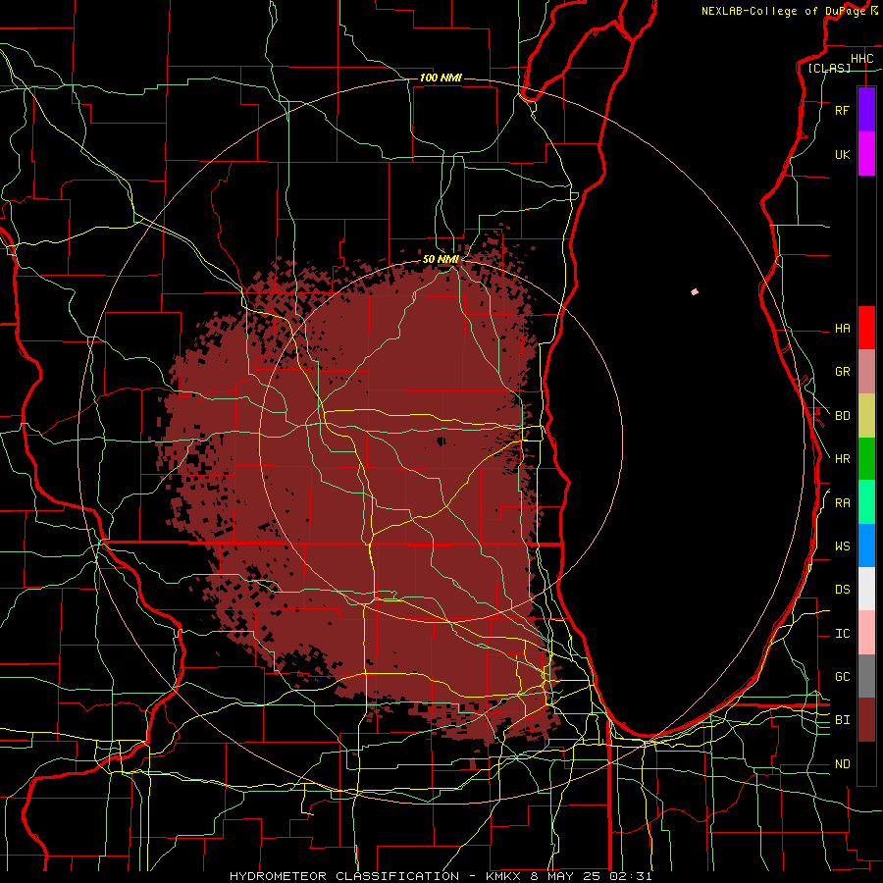Image resolution: width=883 pixels, height=883 pixels.
Task: Click the isolated pink echo over the lake
Action: 695,291
